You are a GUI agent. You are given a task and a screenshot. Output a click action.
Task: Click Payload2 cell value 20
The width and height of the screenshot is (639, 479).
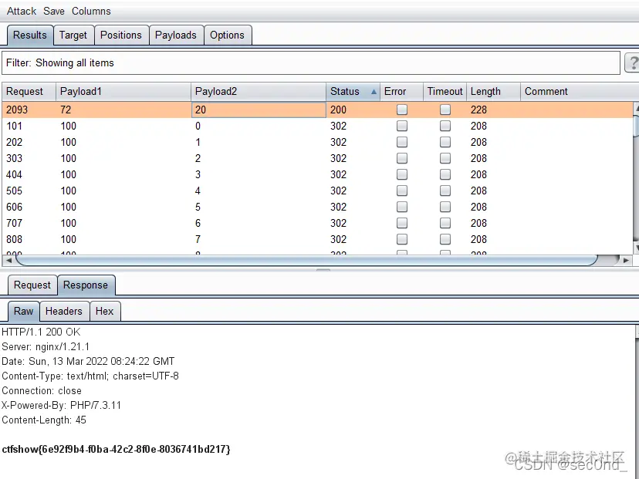pyautogui.click(x=259, y=110)
